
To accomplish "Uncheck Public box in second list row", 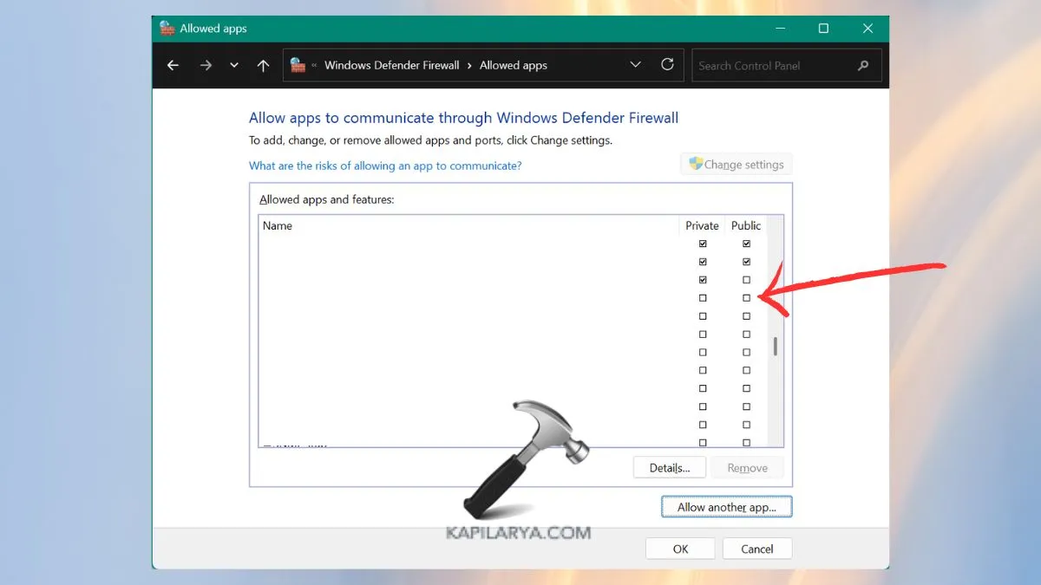I will coord(746,262).
